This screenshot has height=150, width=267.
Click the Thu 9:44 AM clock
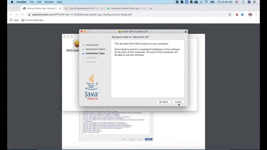tap(225, 2)
